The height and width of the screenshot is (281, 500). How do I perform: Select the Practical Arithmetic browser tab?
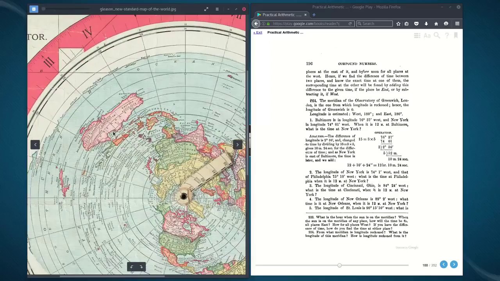(x=282, y=15)
